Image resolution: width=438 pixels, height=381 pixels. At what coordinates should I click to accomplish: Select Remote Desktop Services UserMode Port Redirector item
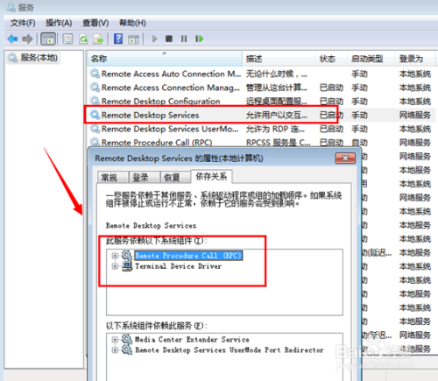230,349
